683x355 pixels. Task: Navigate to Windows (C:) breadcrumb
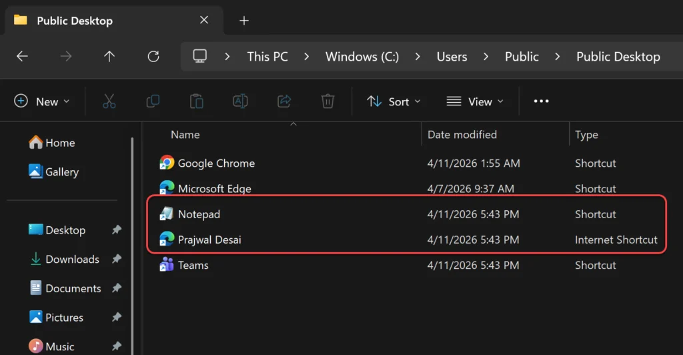(362, 57)
